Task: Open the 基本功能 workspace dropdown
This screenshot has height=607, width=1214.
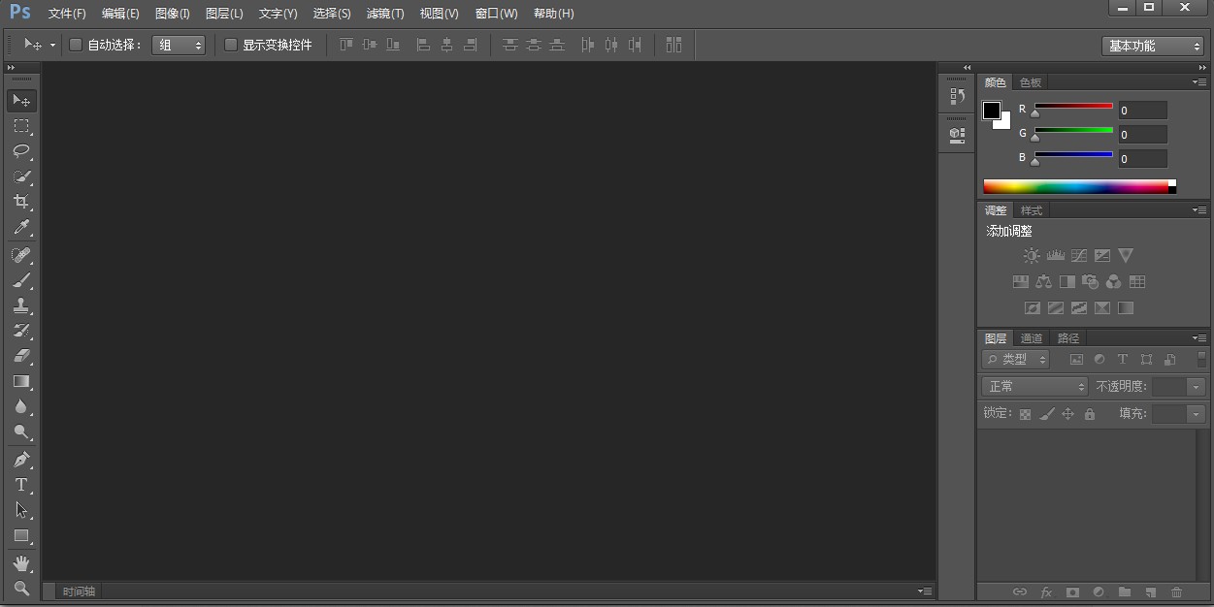Action: coord(1153,46)
